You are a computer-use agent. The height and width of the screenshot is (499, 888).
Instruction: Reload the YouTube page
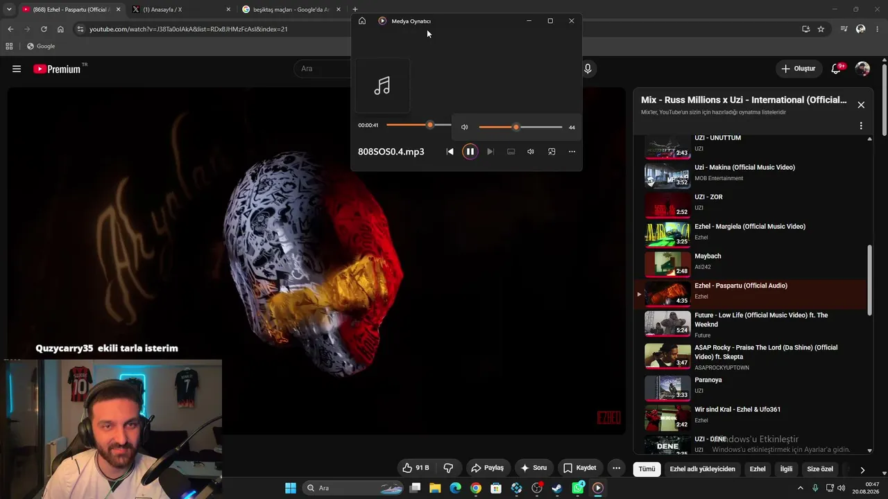pyautogui.click(x=44, y=29)
